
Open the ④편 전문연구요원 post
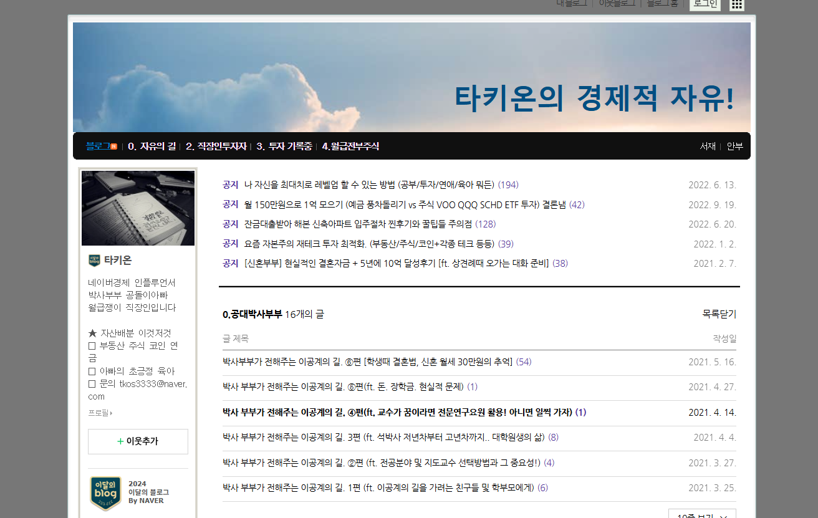point(397,412)
